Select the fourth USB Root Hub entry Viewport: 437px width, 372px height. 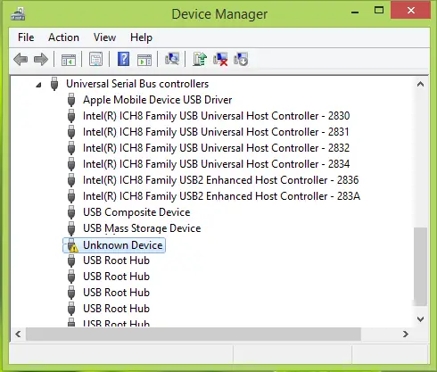coord(116,309)
